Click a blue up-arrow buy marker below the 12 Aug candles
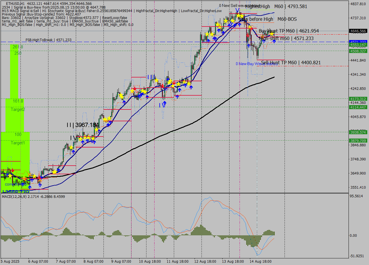 pyautogui.click(x=215, y=38)
